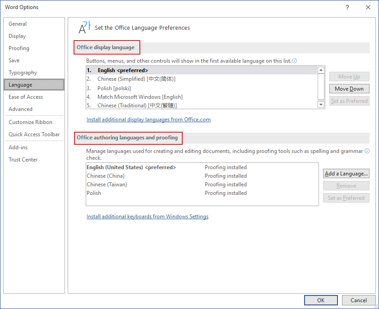Click the Help question mark icon
Viewport: 379px width, 309px height.
(x=347, y=7)
